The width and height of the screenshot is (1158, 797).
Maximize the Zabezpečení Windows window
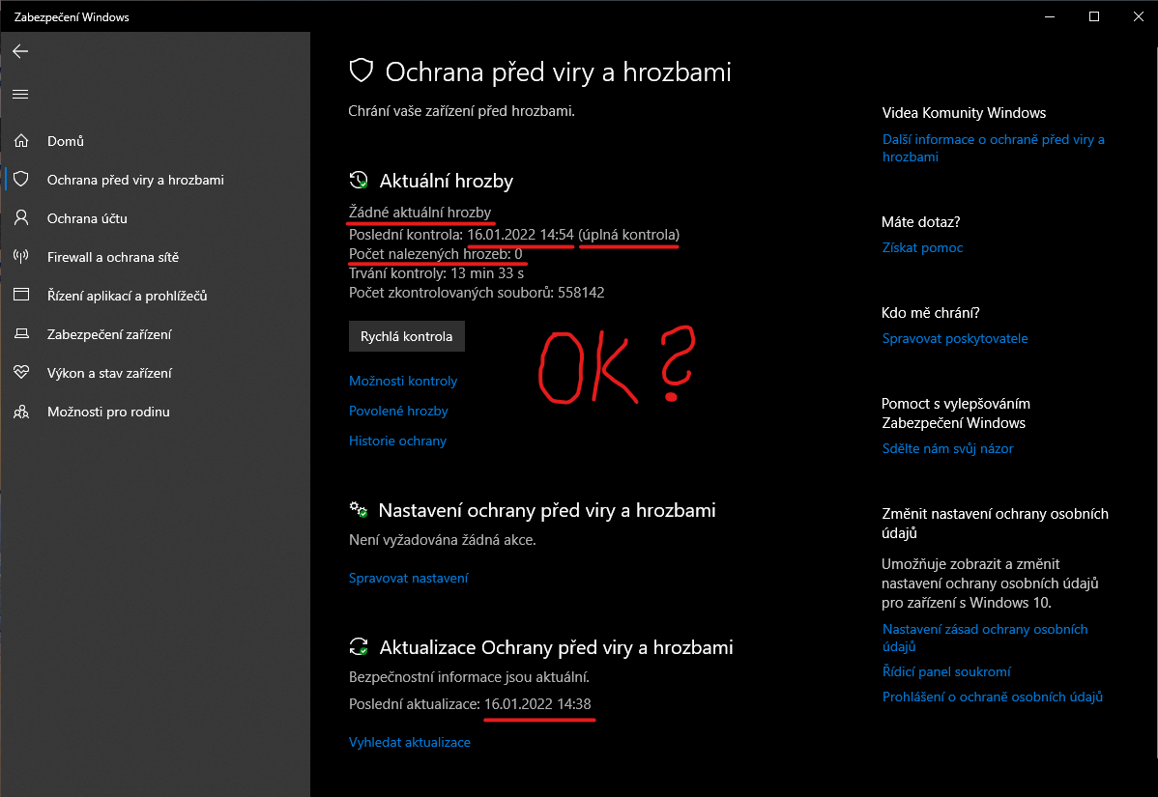point(1093,16)
